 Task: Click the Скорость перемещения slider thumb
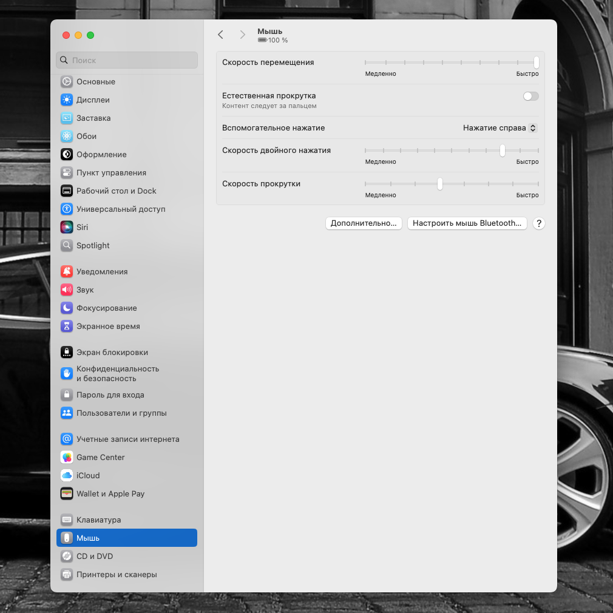coord(537,63)
